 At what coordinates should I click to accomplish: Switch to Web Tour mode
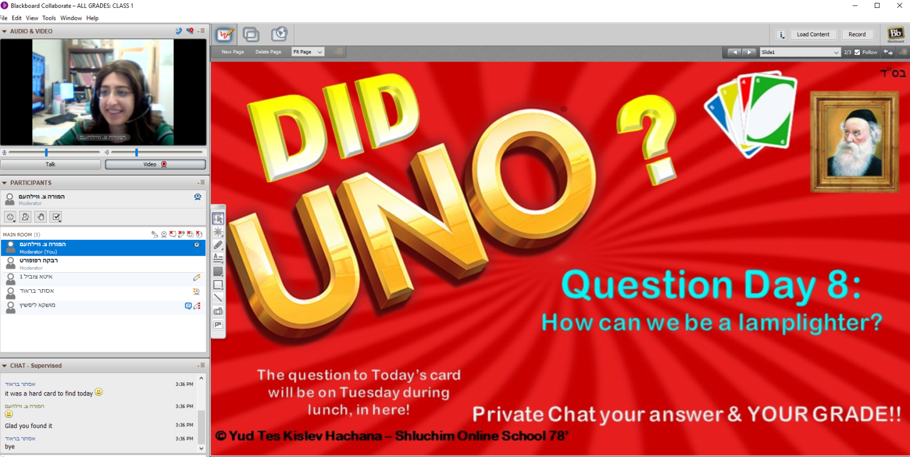[x=279, y=35]
